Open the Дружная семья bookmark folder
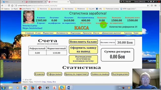The width and height of the screenshot is (161, 90). click(x=55, y=9)
